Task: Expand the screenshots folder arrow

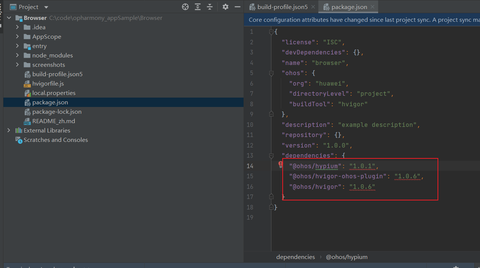Action: [x=17, y=65]
